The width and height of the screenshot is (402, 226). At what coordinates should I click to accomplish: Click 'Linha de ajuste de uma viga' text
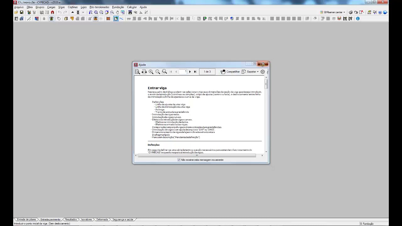coord(170,104)
